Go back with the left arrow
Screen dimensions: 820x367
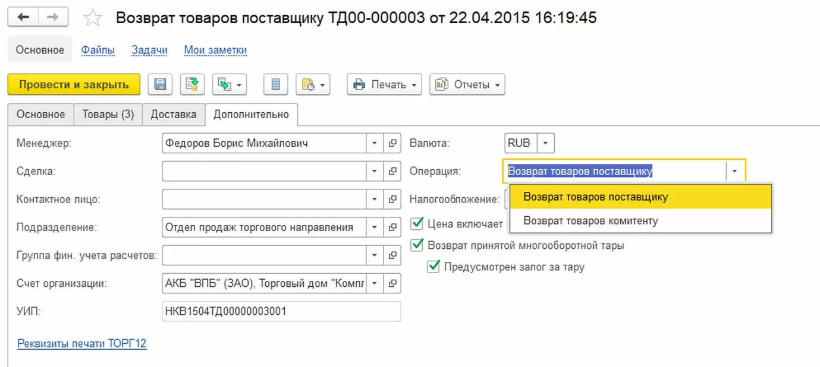pos(23,17)
